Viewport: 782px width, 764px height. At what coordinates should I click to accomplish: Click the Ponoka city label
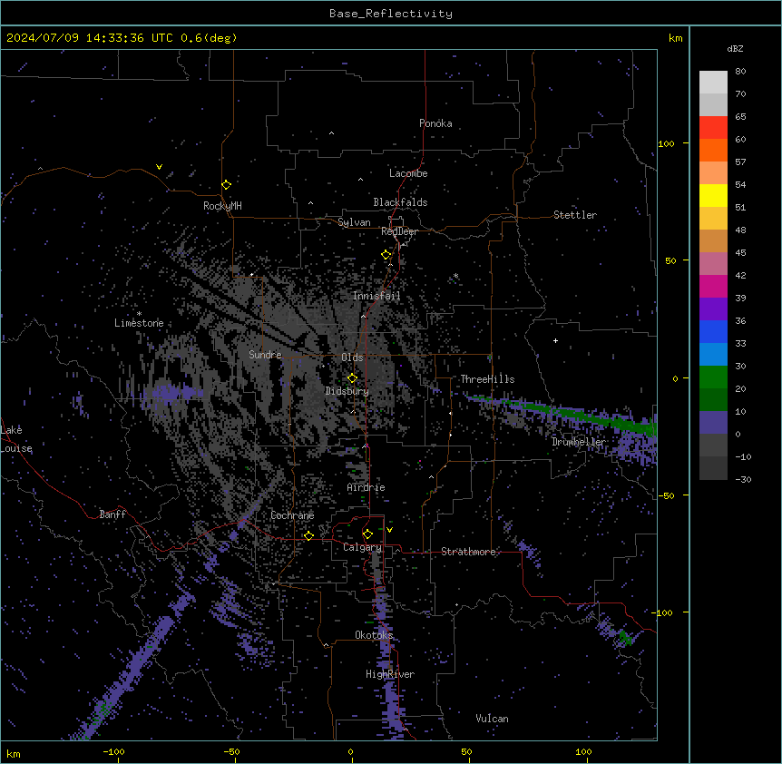pos(435,123)
